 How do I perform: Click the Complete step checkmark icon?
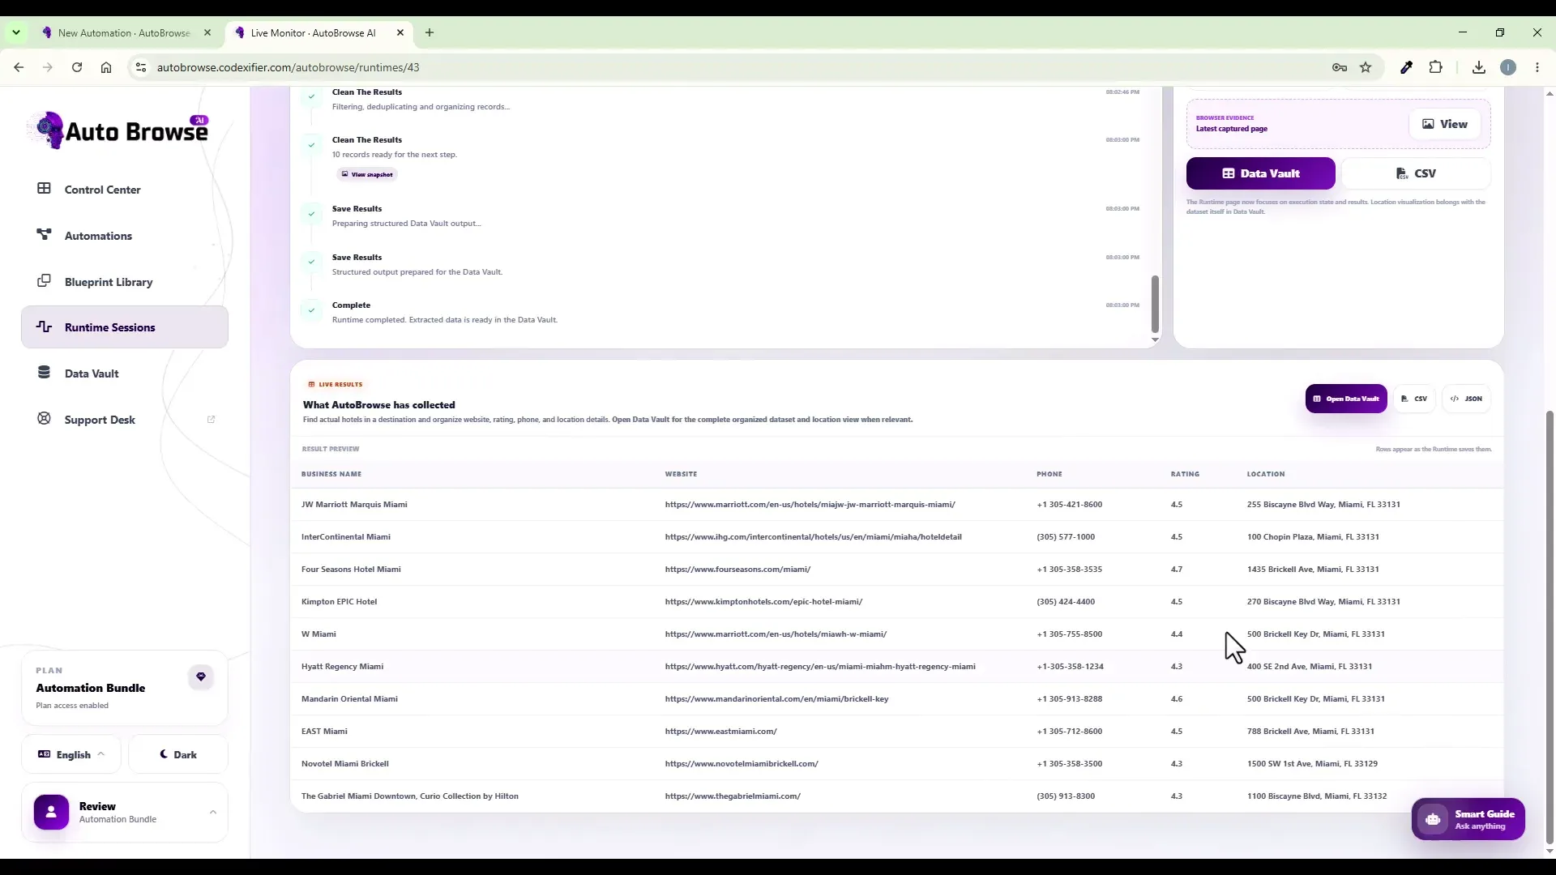tap(311, 310)
